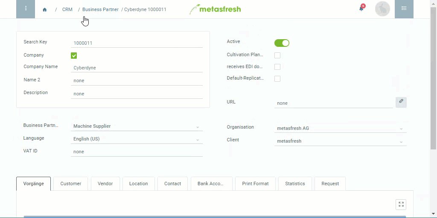This screenshot has width=437, height=218.
Task: Click the URL link icon button
Action: click(x=401, y=102)
